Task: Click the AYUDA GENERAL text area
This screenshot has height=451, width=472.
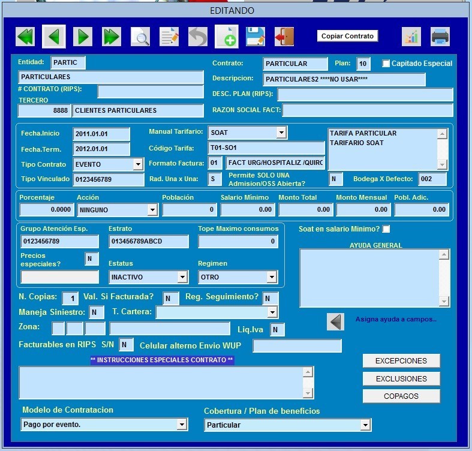Action: click(x=369, y=278)
